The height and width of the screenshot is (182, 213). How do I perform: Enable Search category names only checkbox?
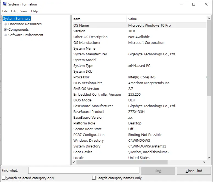pyautogui.click(x=94, y=178)
